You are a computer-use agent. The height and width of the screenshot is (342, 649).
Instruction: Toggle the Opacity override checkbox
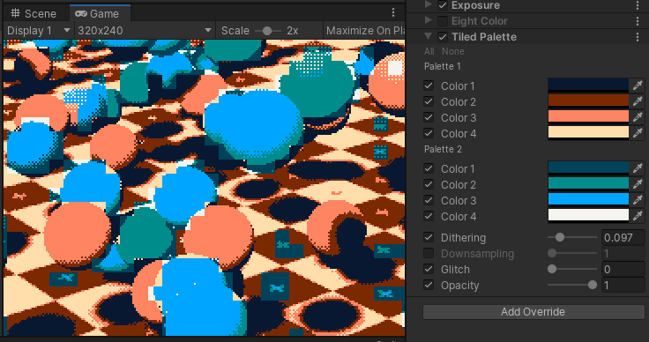[x=429, y=285]
